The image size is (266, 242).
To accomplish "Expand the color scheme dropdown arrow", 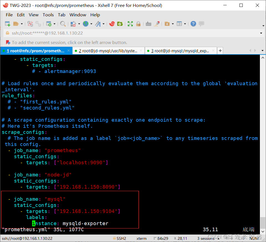I will [x=79, y=24].
